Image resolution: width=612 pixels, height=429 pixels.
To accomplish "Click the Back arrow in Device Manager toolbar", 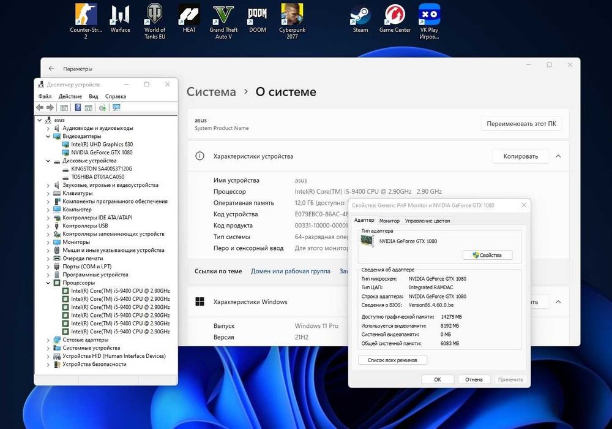I will click(40, 107).
